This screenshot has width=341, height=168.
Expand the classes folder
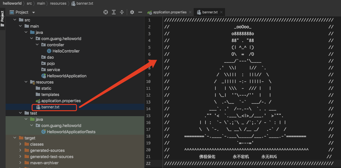(x=21, y=144)
